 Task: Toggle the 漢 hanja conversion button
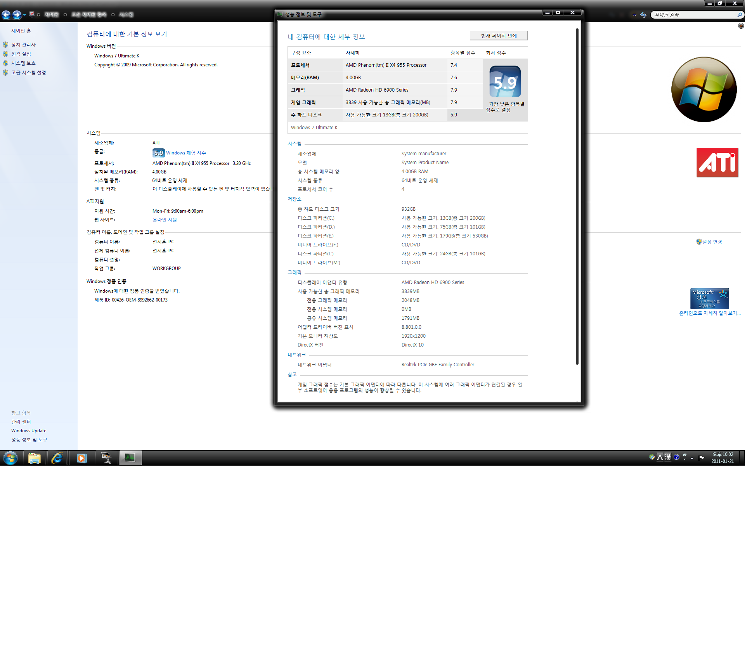click(668, 457)
